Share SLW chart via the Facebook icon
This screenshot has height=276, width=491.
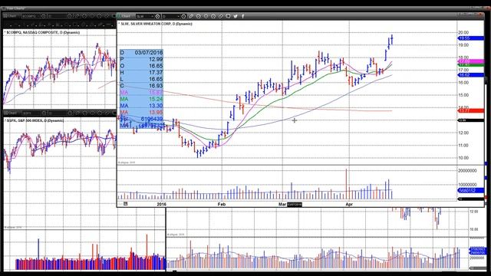tap(243, 16)
